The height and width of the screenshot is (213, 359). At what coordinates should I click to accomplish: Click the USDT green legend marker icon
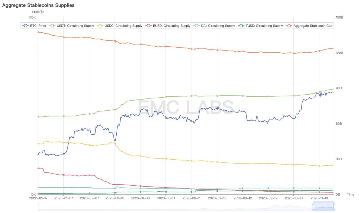(x=52, y=26)
